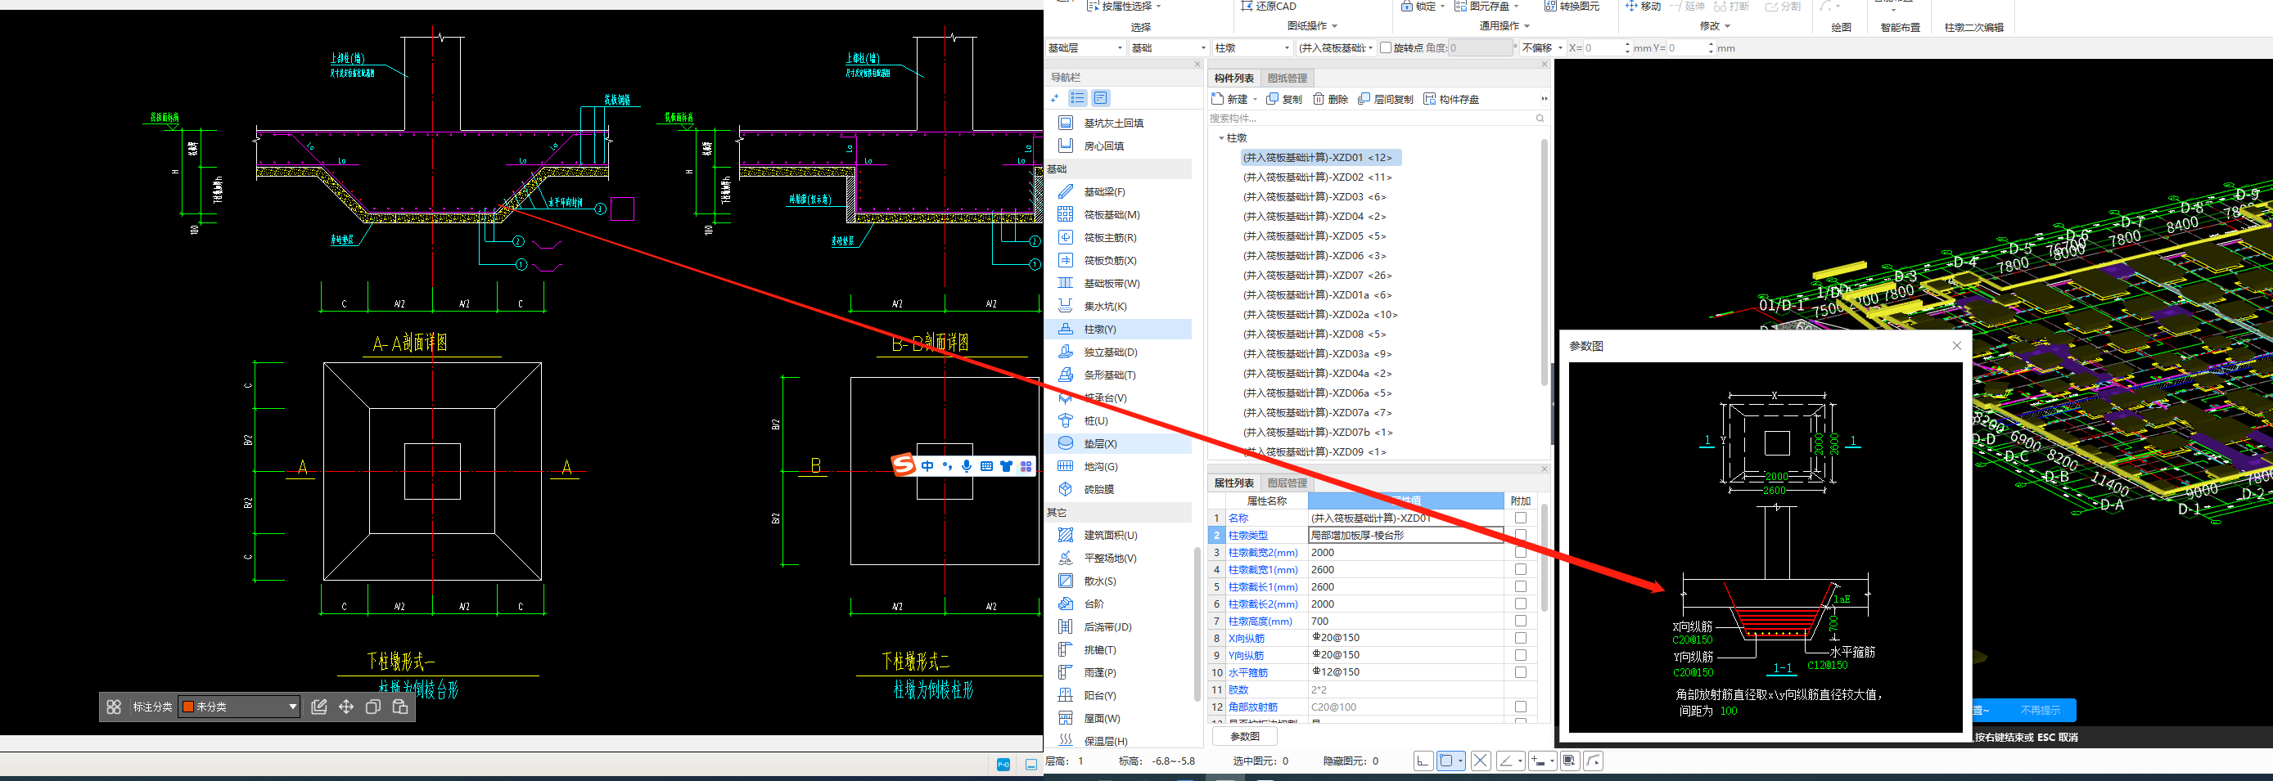Open 后浇带(JD) in the navigation list

pyautogui.click(x=1107, y=626)
